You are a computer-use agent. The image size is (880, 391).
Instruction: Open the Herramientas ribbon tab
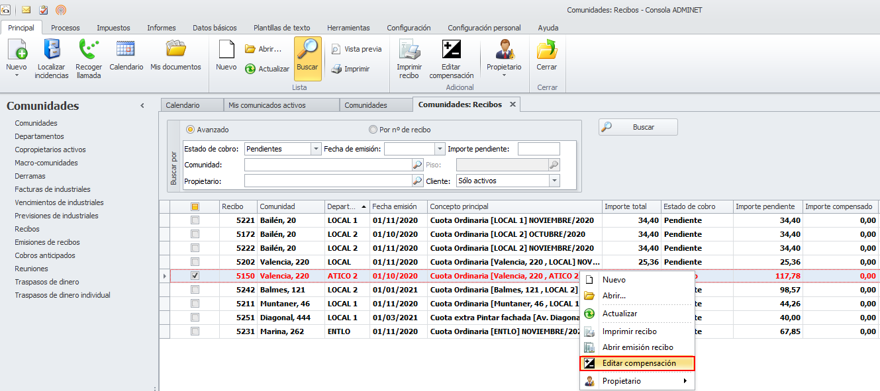pyautogui.click(x=348, y=28)
